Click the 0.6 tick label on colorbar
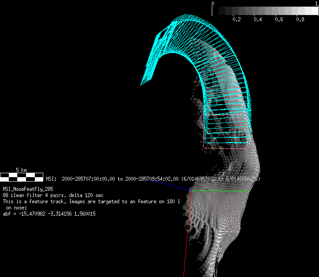Screen dimensions: 319x277 coord(279,20)
